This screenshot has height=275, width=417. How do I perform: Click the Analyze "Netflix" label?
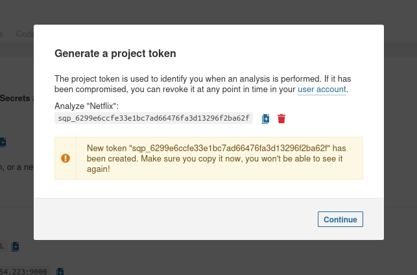pyautogui.click(x=86, y=106)
